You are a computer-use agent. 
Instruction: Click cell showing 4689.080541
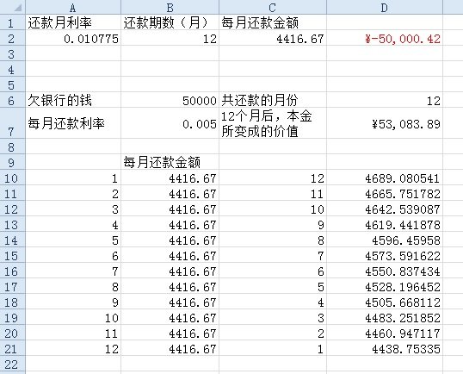pyautogui.click(x=385, y=178)
